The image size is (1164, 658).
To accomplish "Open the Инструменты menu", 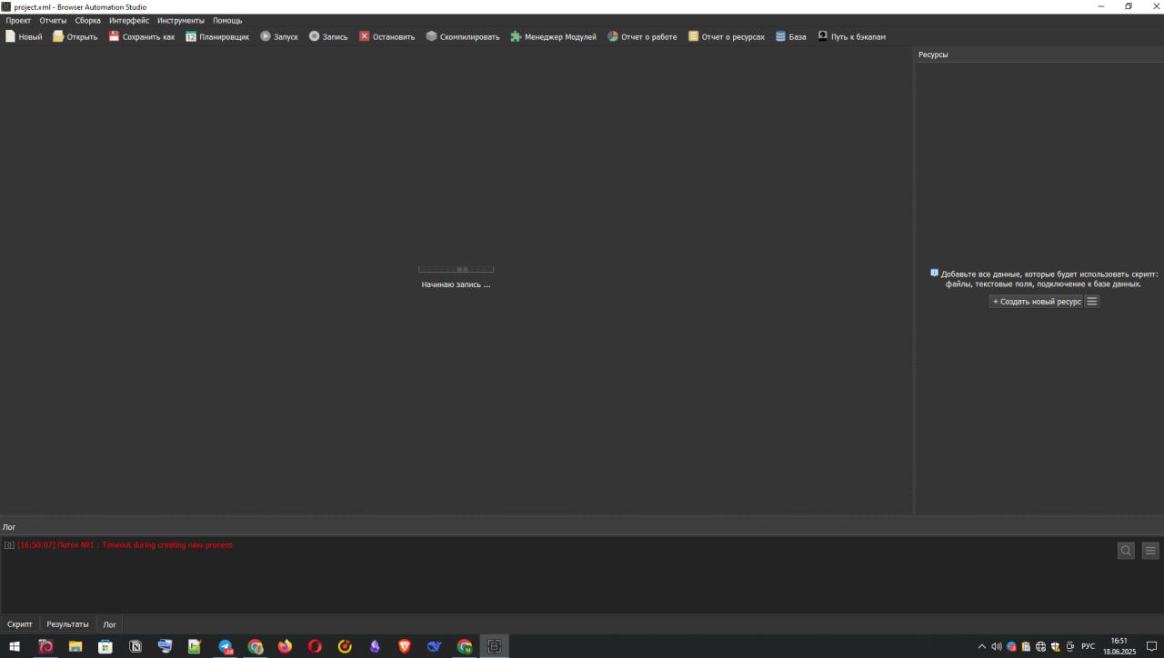I will pyautogui.click(x=180, y=20).
